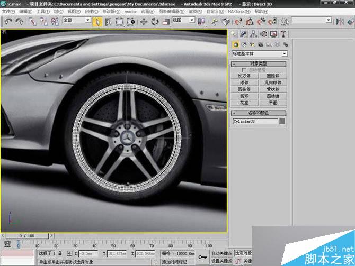Open the Modify command panel tab
The image size is (355, 266).
point(244,34)
